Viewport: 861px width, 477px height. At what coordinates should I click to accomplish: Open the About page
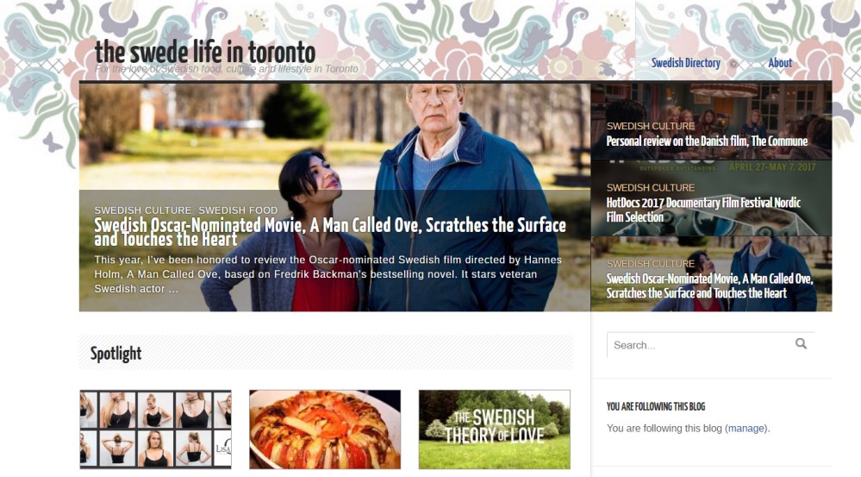pyautogui.click(x=780, y=63)
